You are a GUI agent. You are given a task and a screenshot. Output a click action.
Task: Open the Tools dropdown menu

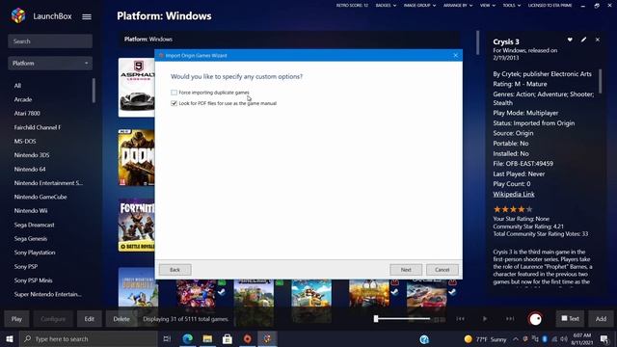tap(512, 6)
